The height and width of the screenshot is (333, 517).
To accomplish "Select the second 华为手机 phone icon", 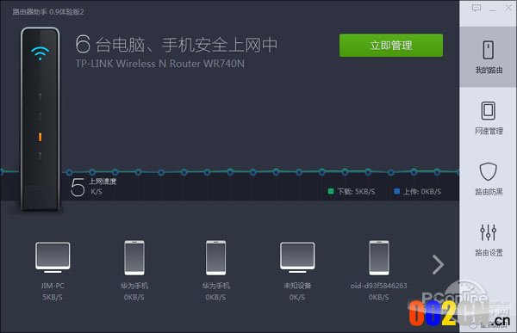I will pyautogui.click(x=216, y=257).
